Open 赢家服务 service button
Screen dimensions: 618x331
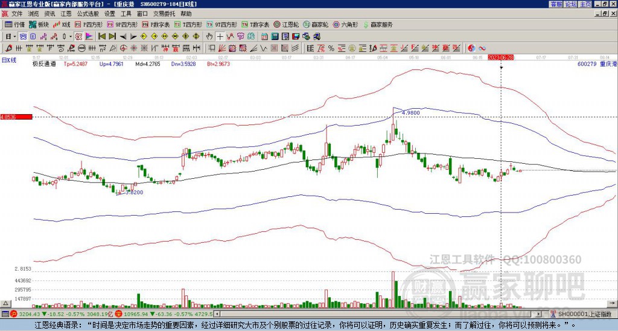pos(378,24)
